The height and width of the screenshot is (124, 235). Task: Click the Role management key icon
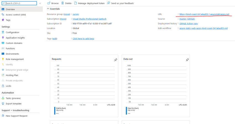tap(3, 59)
